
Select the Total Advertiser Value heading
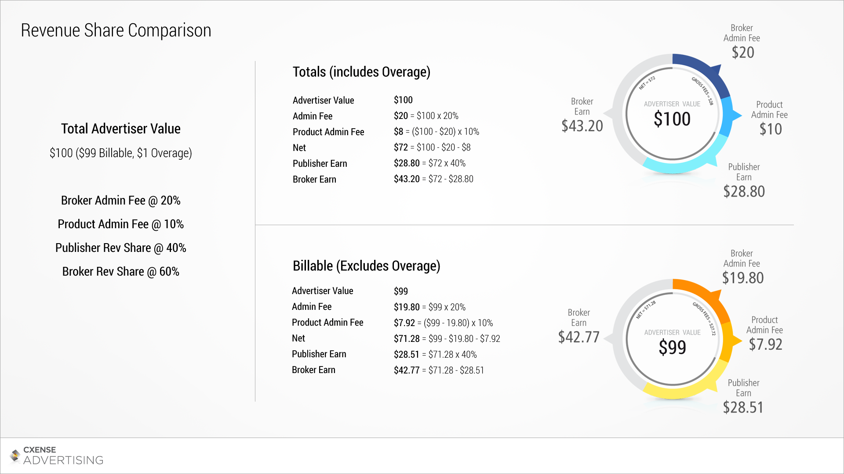pyautogui.click(x=121, y=129)
